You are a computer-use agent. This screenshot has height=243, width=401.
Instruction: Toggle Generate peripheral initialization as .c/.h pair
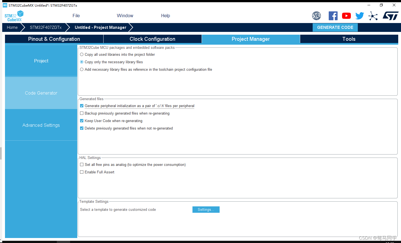[82, 106]
